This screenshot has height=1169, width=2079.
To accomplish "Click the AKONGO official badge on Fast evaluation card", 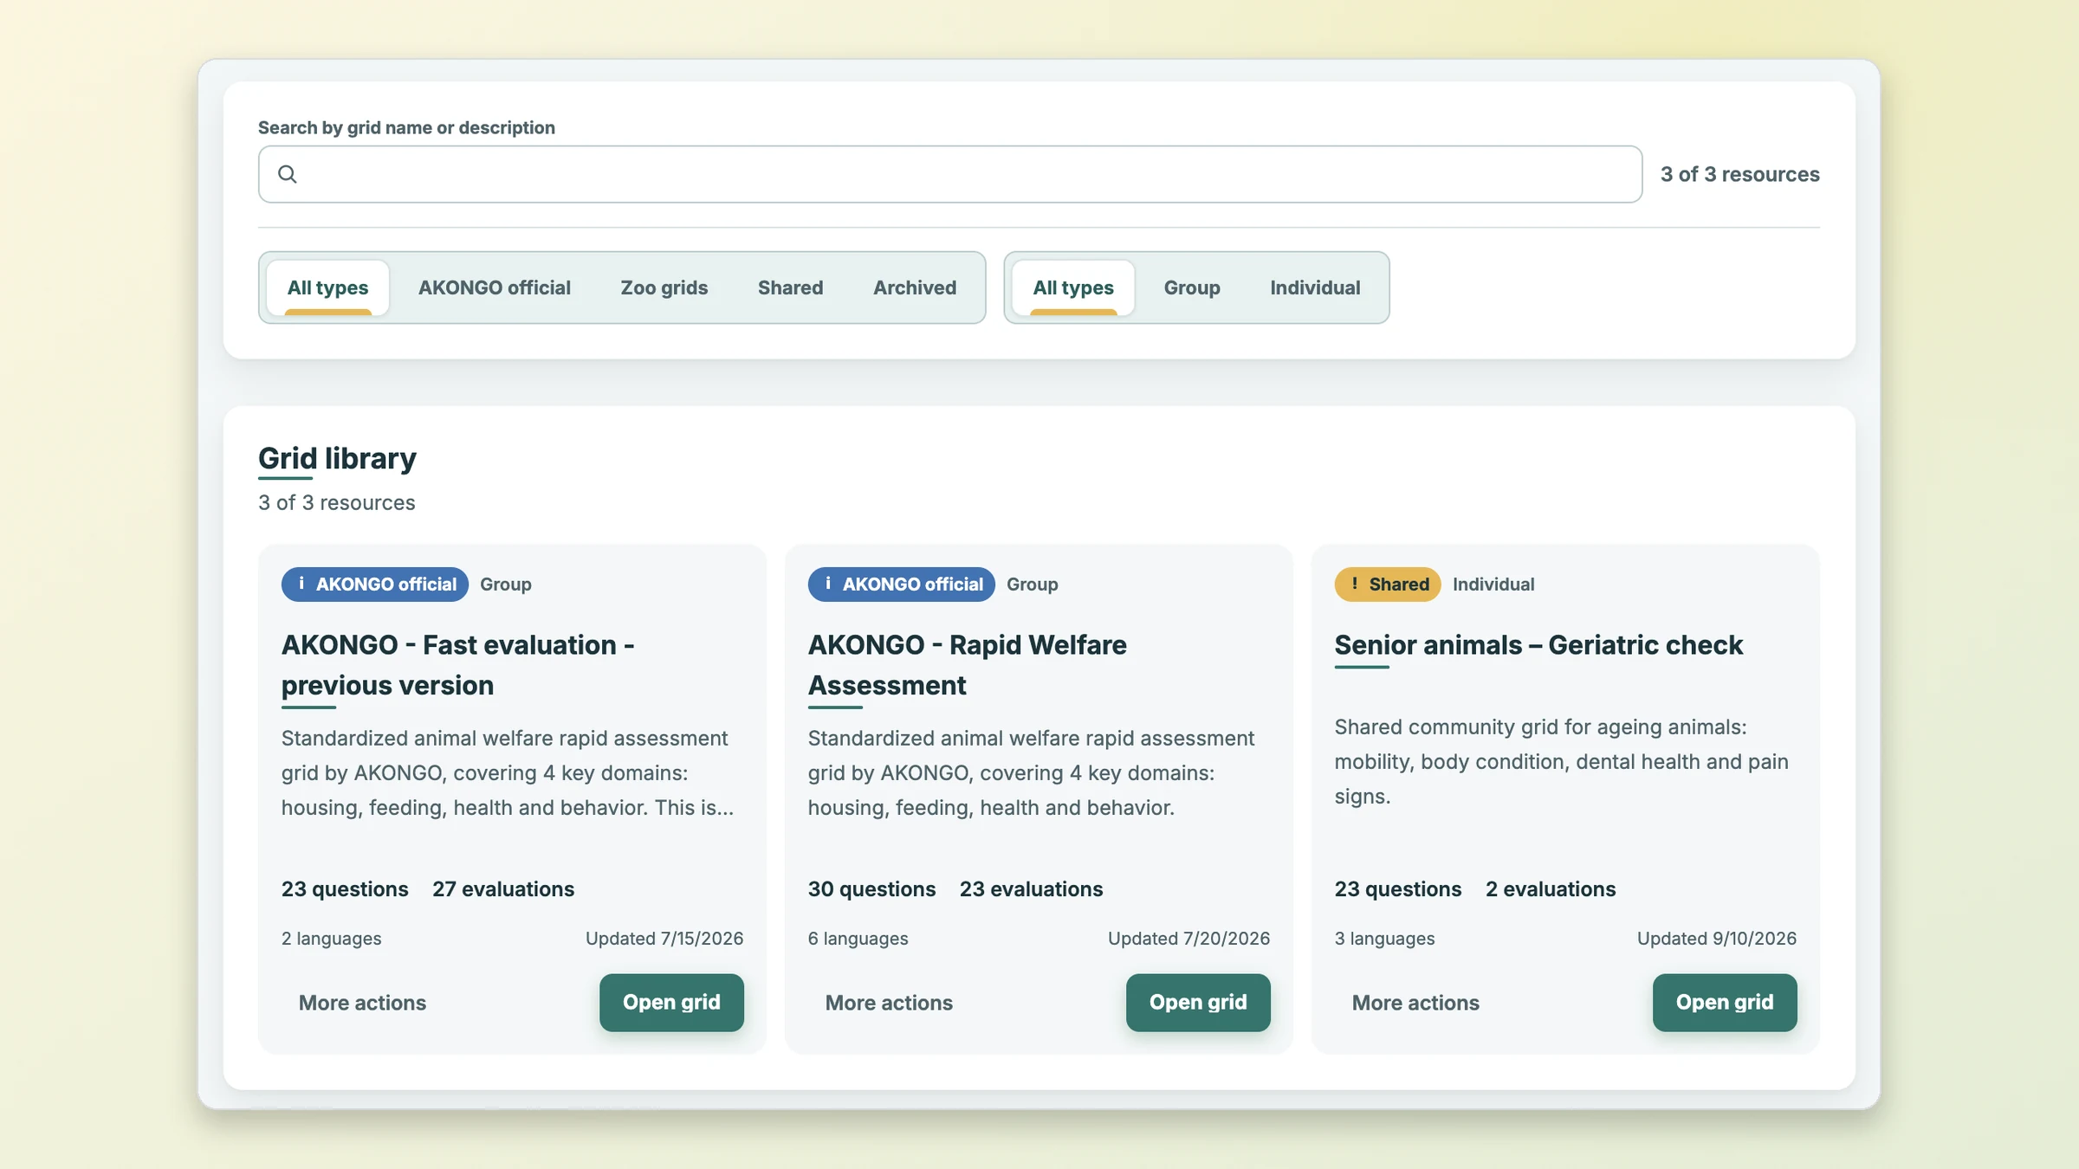I will [374, 584].
